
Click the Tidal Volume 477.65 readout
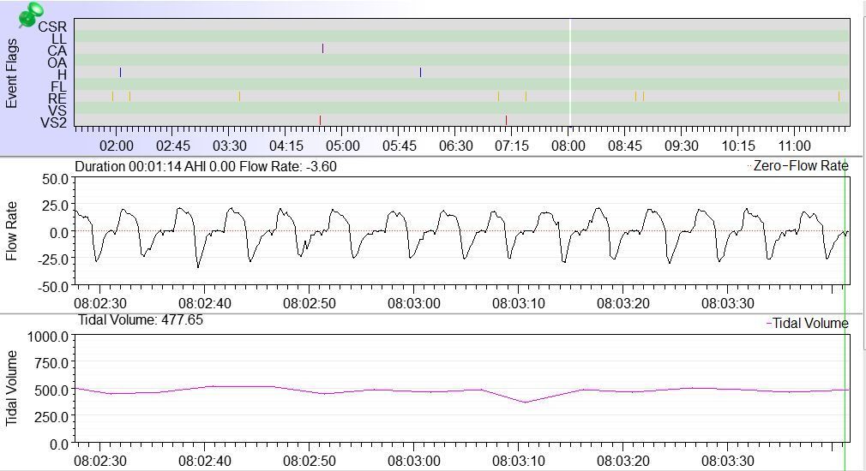point(141,320)
